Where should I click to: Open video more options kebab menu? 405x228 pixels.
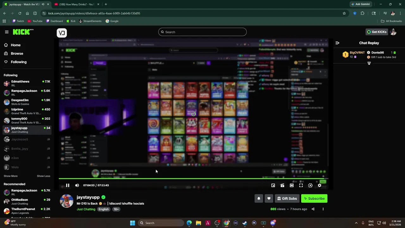click(x=323, y=209)
